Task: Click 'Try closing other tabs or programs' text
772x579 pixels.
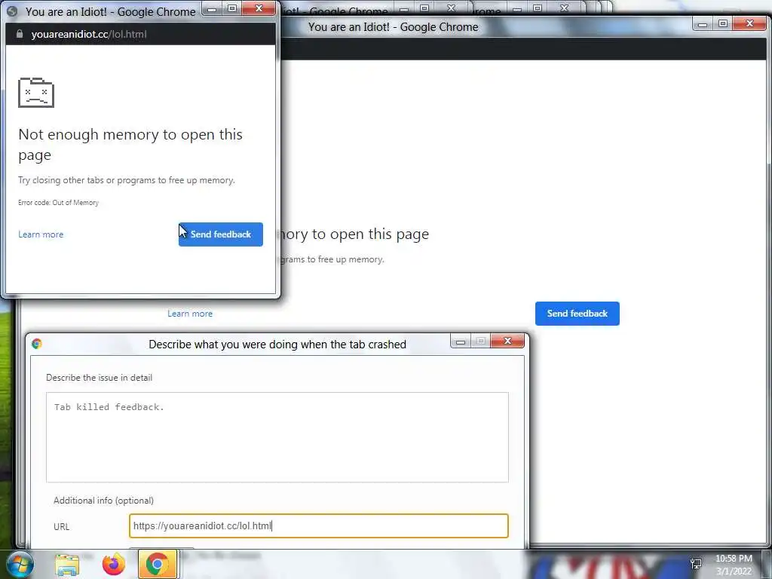Action: 127,180
